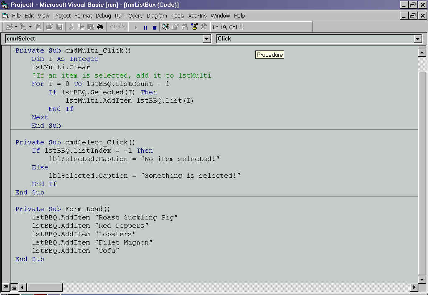Open the Format menu
428x295 pixels.
pos(83,16)
